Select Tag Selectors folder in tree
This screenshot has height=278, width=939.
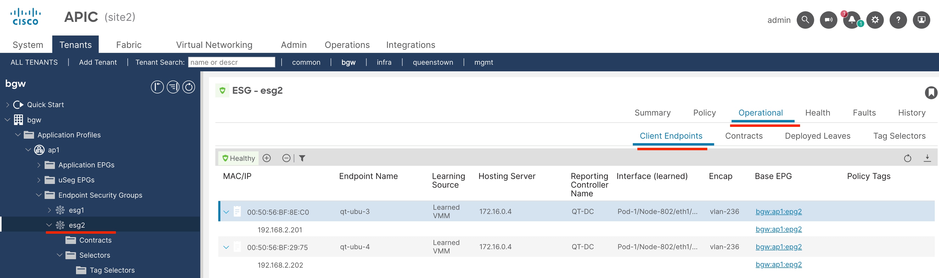pos(112,270)
